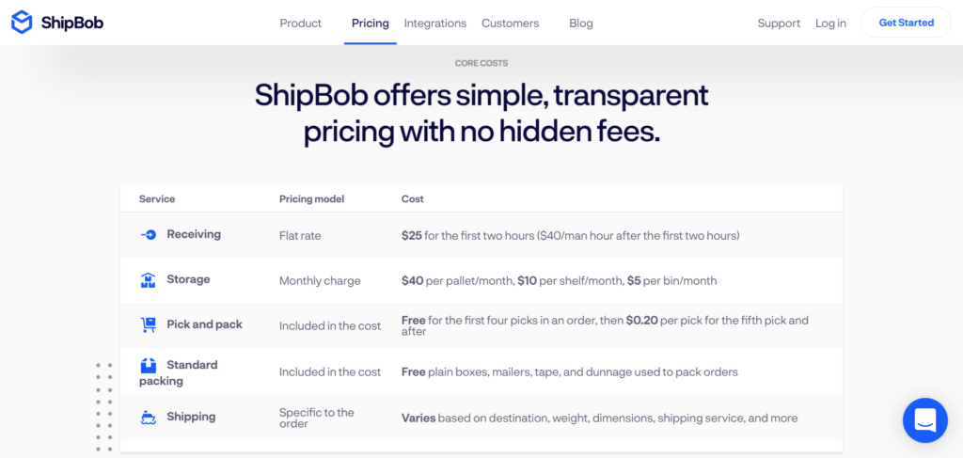Select the Shipping row label
The height and width of the screenshot is (458, 963).
point(191,417)
